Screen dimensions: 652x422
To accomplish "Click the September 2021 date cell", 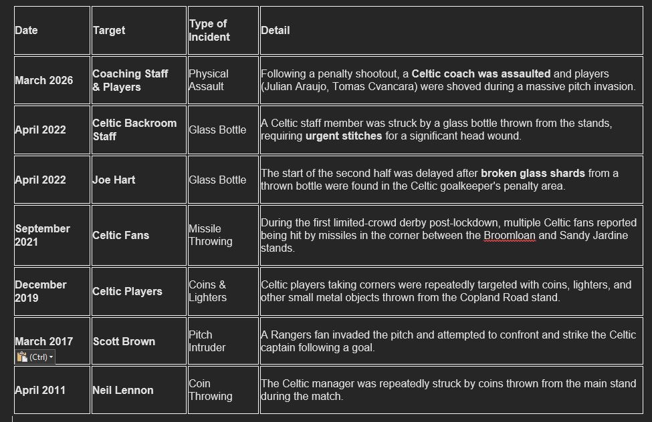I will 52,235.
